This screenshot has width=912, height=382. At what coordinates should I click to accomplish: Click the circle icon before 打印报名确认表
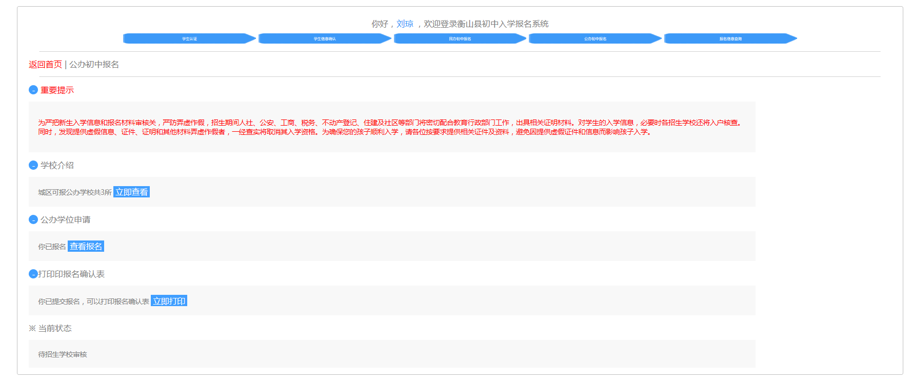(33, 274)
